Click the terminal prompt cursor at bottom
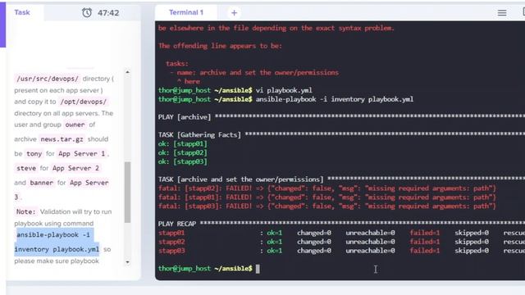 click(x=258, y=269)
